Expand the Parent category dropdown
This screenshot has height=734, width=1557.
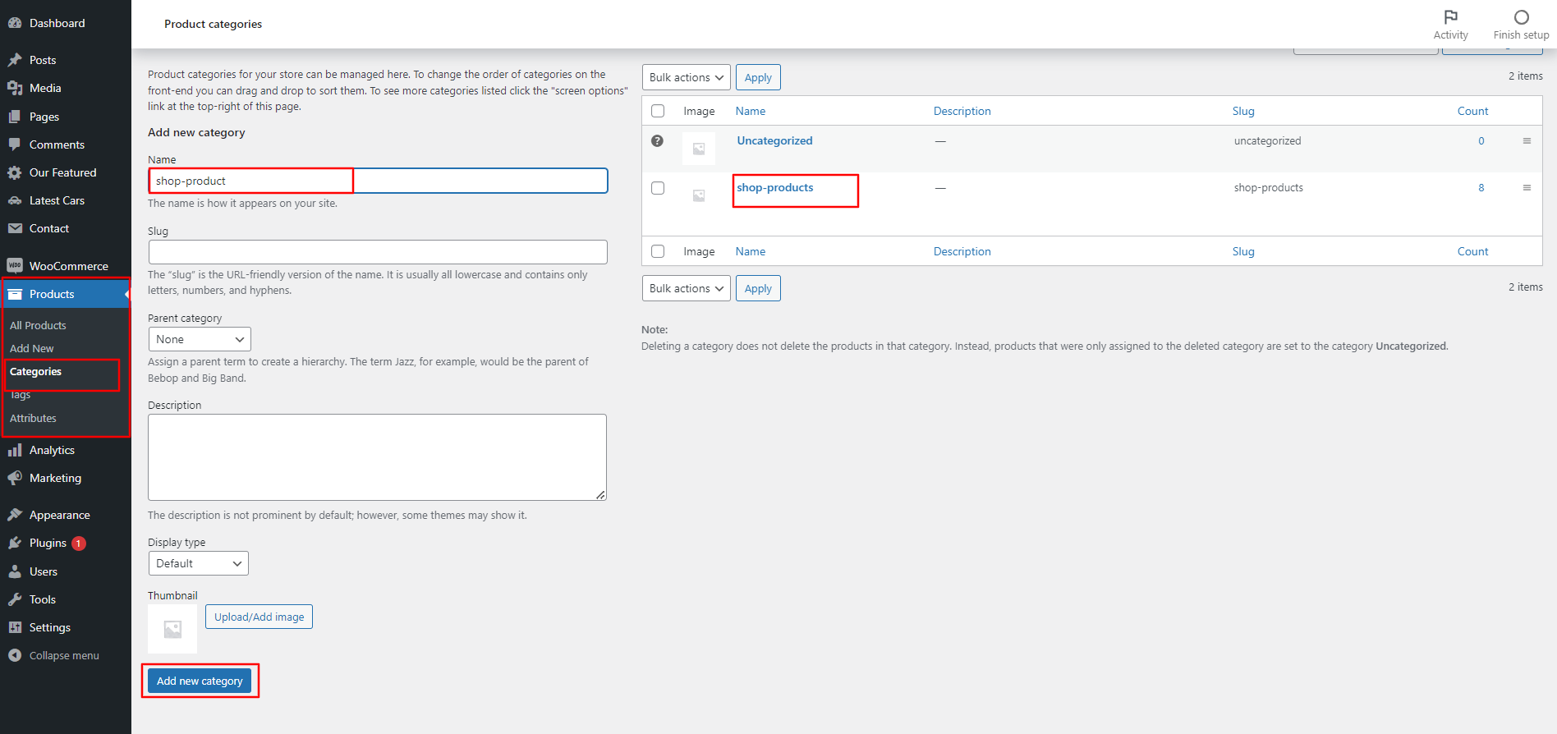click(200, 339)
